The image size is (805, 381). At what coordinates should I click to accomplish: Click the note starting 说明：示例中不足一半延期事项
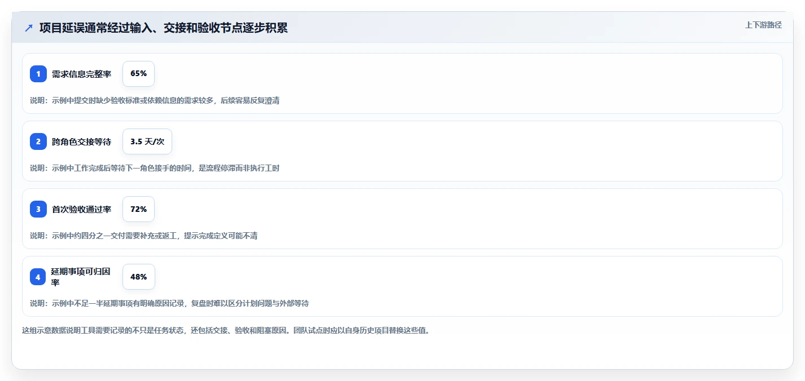[169, 303]
